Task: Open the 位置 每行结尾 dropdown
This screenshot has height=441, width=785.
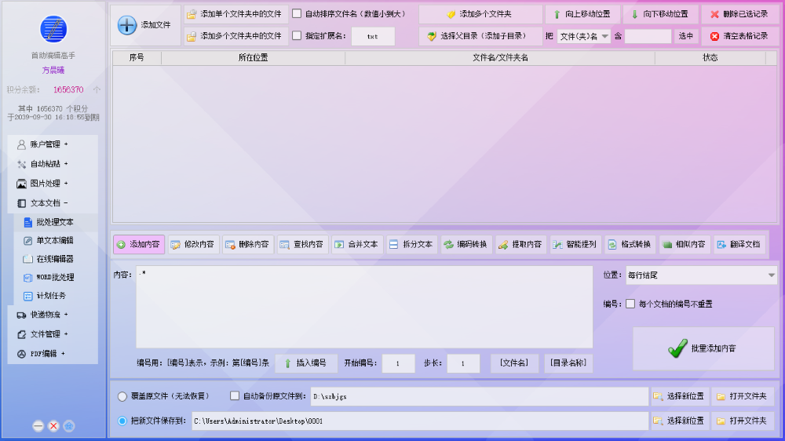Action: (x=700, y=275)
